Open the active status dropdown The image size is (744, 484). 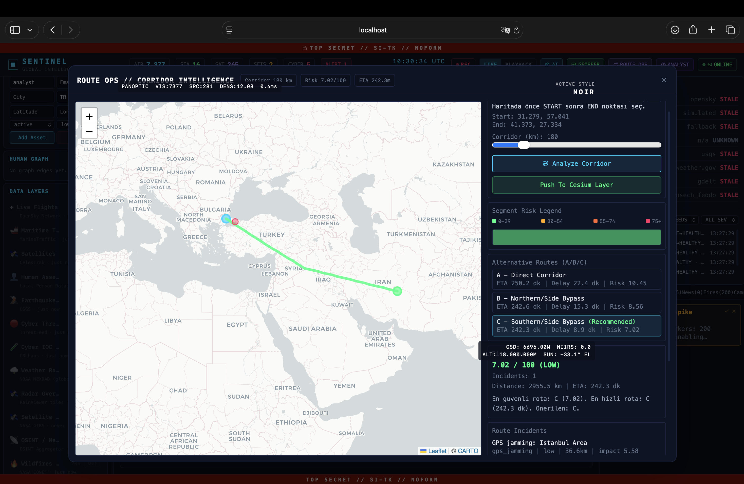tap(32, 124)
